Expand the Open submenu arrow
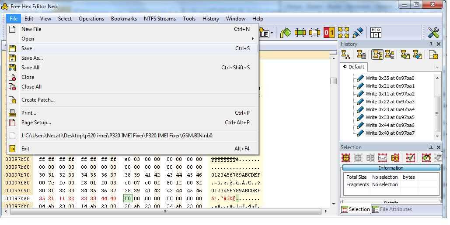Screen dimensions: 450x225 pyautogui.click(x=253, y=39)
